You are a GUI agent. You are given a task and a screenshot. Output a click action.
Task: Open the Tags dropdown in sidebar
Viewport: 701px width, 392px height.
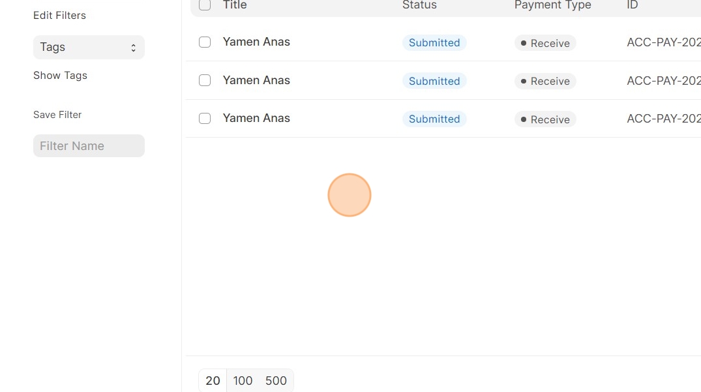click(x=89, y=47)
